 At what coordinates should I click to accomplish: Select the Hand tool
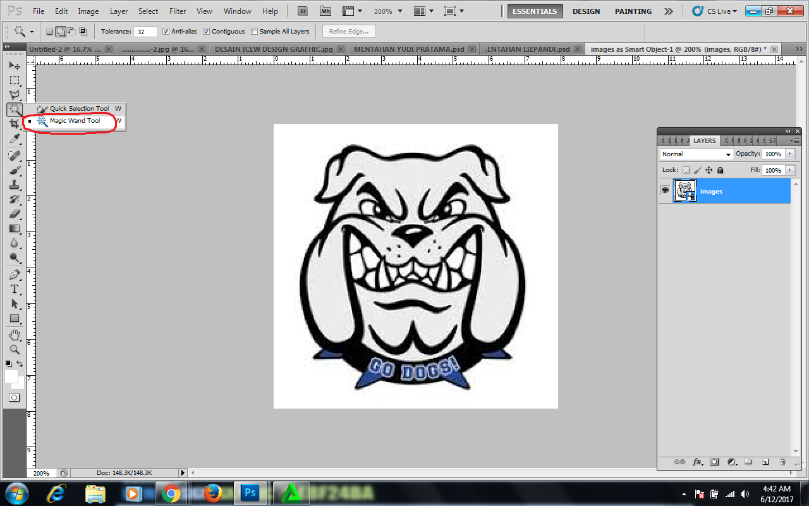(x=14, y=335)
